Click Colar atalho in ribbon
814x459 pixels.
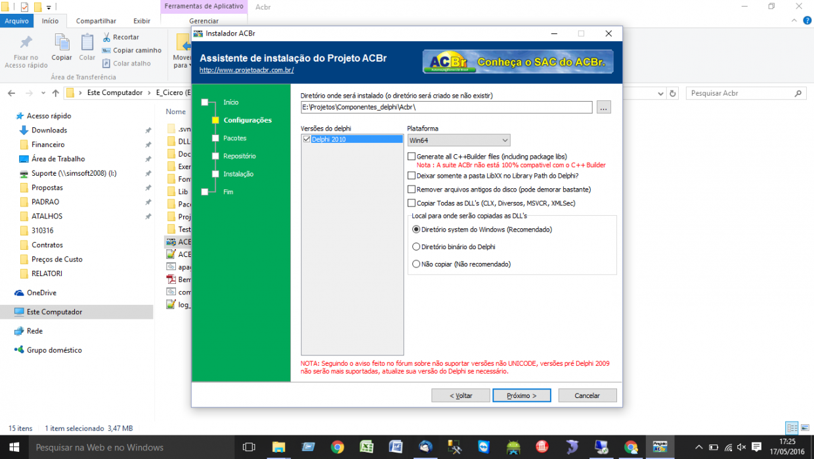click(x=127, y=64)
